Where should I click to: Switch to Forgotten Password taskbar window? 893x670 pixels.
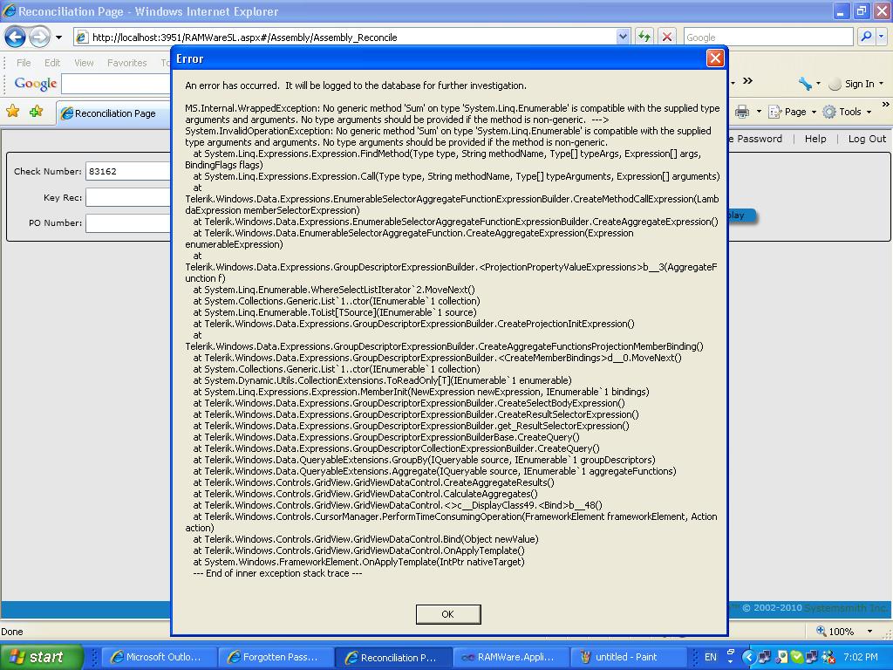click(277, 657)
